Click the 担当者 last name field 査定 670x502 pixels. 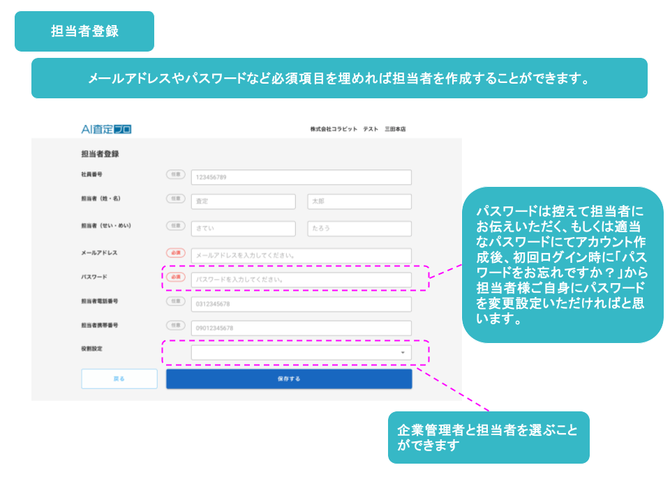243,201
